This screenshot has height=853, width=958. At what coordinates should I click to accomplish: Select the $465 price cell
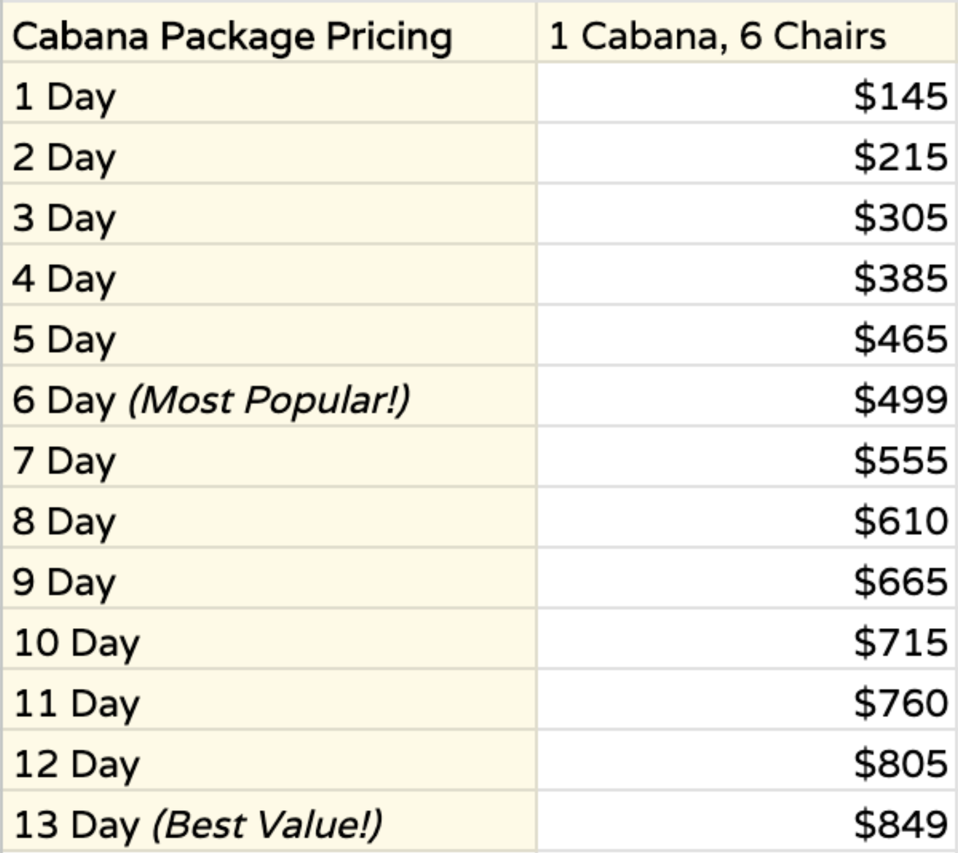coord(900,340)
